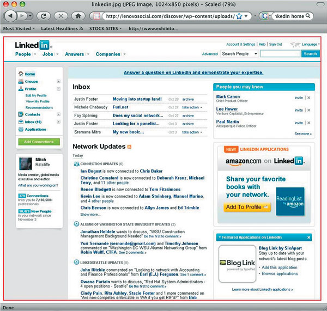Open browser history dropdown beside forward button
The width and height of the screenshot is (327, 311).
[x=30, y=16]
